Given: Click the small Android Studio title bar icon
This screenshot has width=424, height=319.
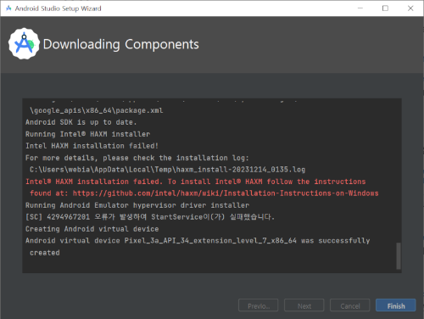Looking at the screenshot, I should (8, 8).
